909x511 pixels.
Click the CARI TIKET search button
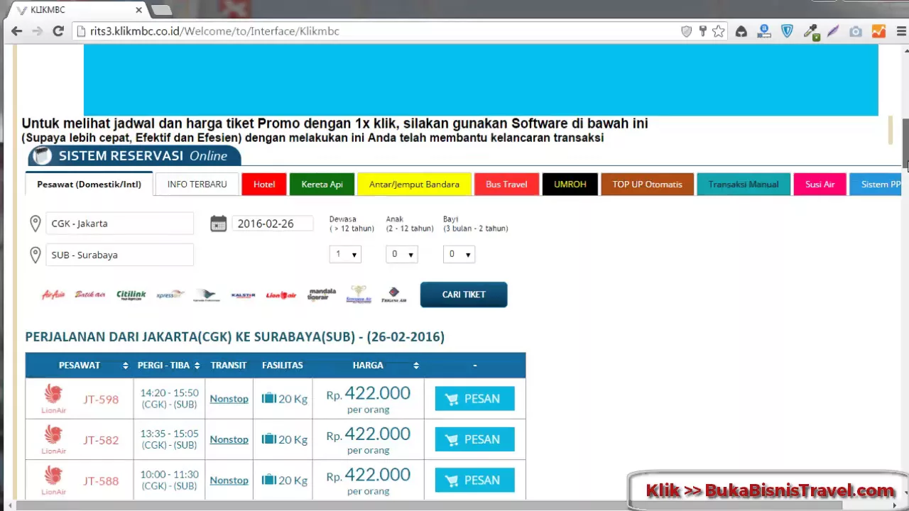464,295
